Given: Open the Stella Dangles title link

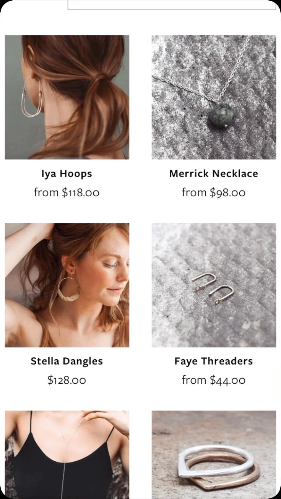Looking at the screenshot, I should (67, 361).
